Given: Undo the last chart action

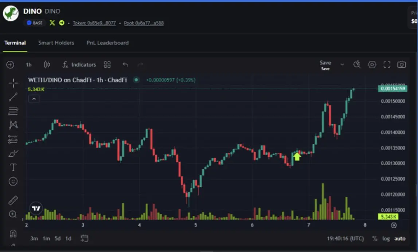Looking at the screenshot, I should coord(125,65).
